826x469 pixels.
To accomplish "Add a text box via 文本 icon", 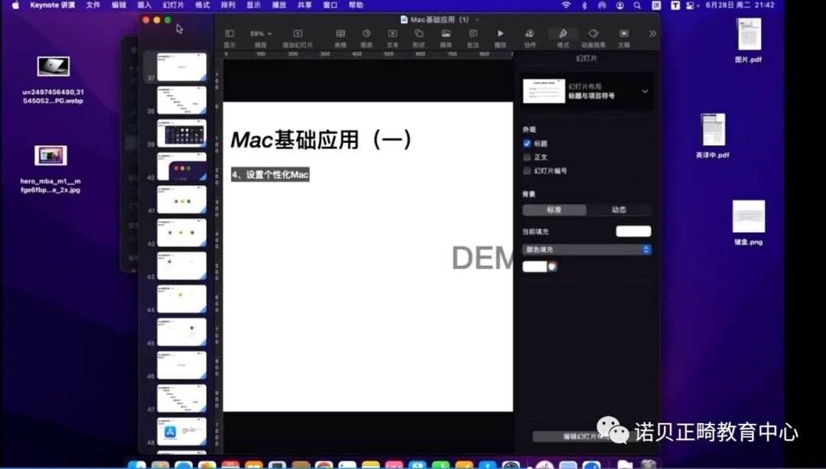I will tap(392, 34).
